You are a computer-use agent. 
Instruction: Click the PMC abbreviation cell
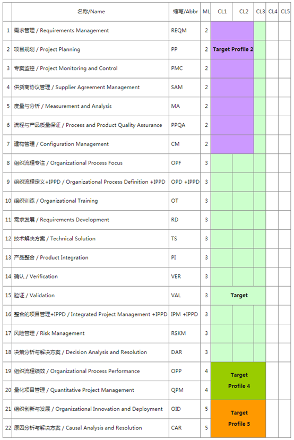(185, 68)
